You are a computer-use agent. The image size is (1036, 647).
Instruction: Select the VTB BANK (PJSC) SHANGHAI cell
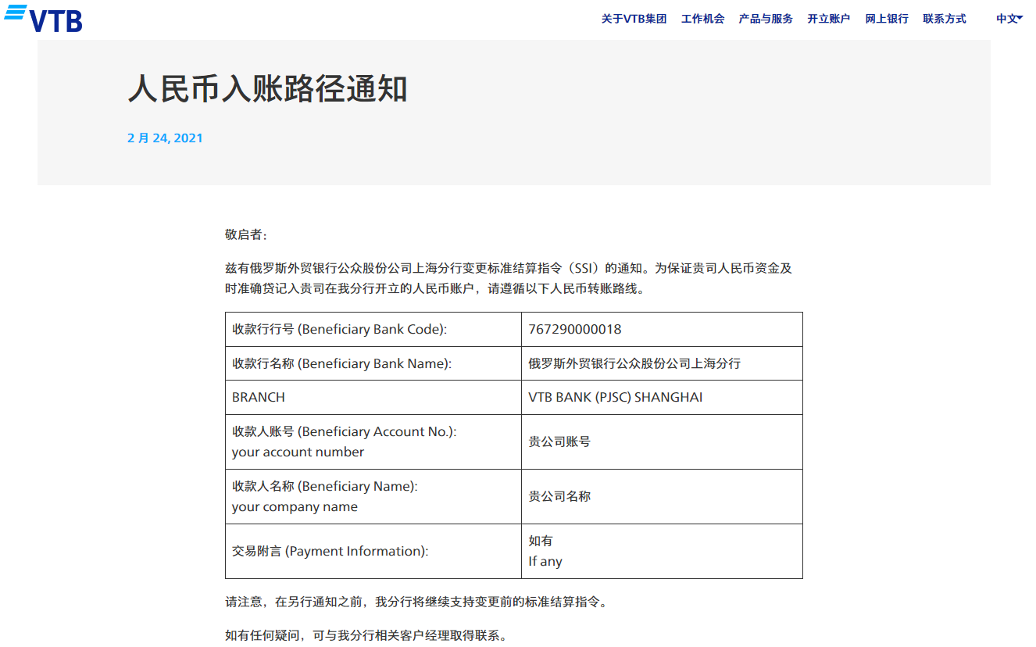662,397
